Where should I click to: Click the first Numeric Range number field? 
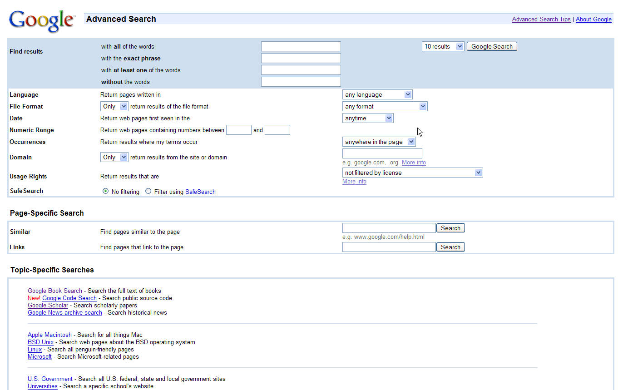(239, 130)
